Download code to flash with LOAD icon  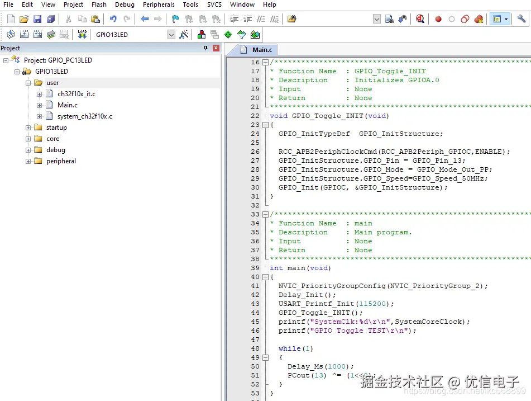click(82, 34)
